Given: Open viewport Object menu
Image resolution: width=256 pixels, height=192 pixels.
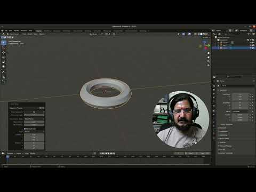Looking at the screenshot, I should pos(42,34).
